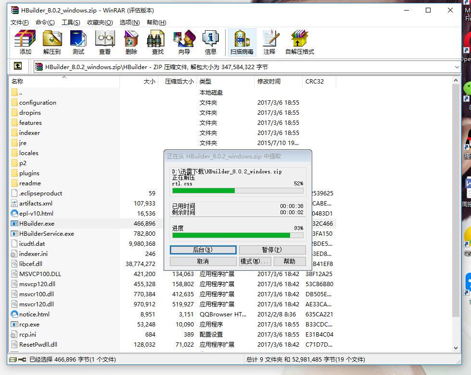Open the View (查看) toolbar icon

pos(105,38)
